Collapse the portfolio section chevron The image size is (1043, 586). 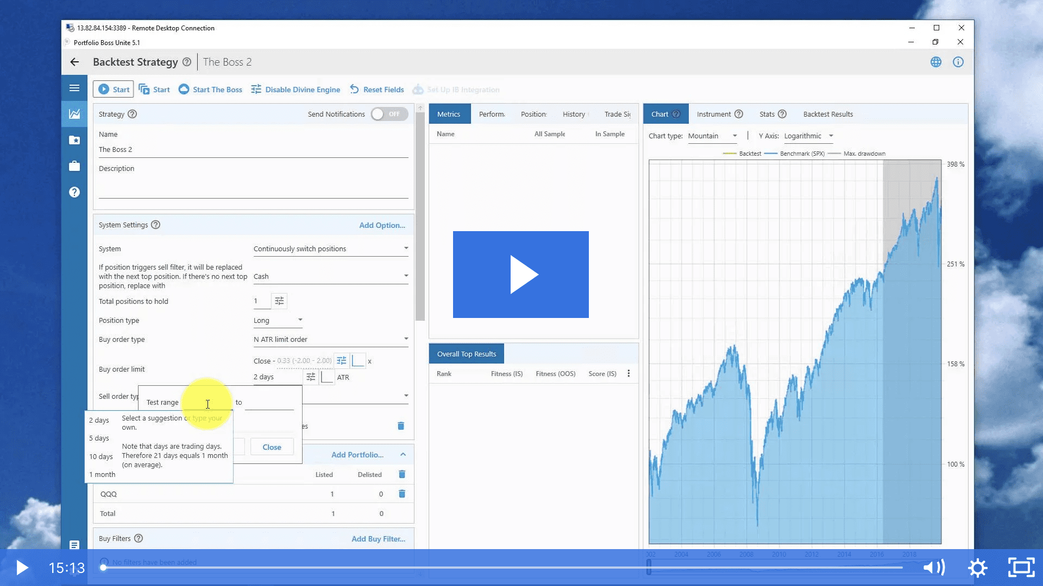(x=403, y=455)
